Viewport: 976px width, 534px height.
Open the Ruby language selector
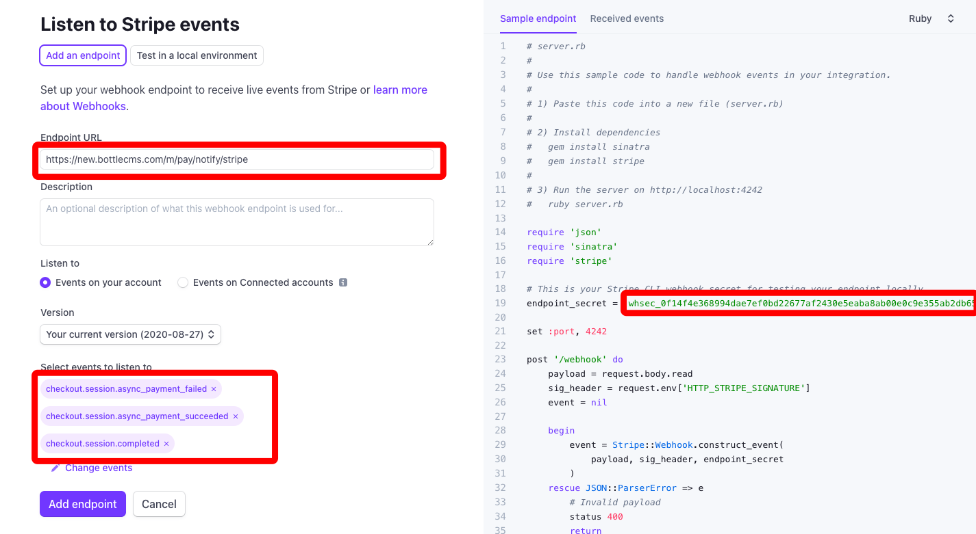pyautogui.click(x=931, y=18)
